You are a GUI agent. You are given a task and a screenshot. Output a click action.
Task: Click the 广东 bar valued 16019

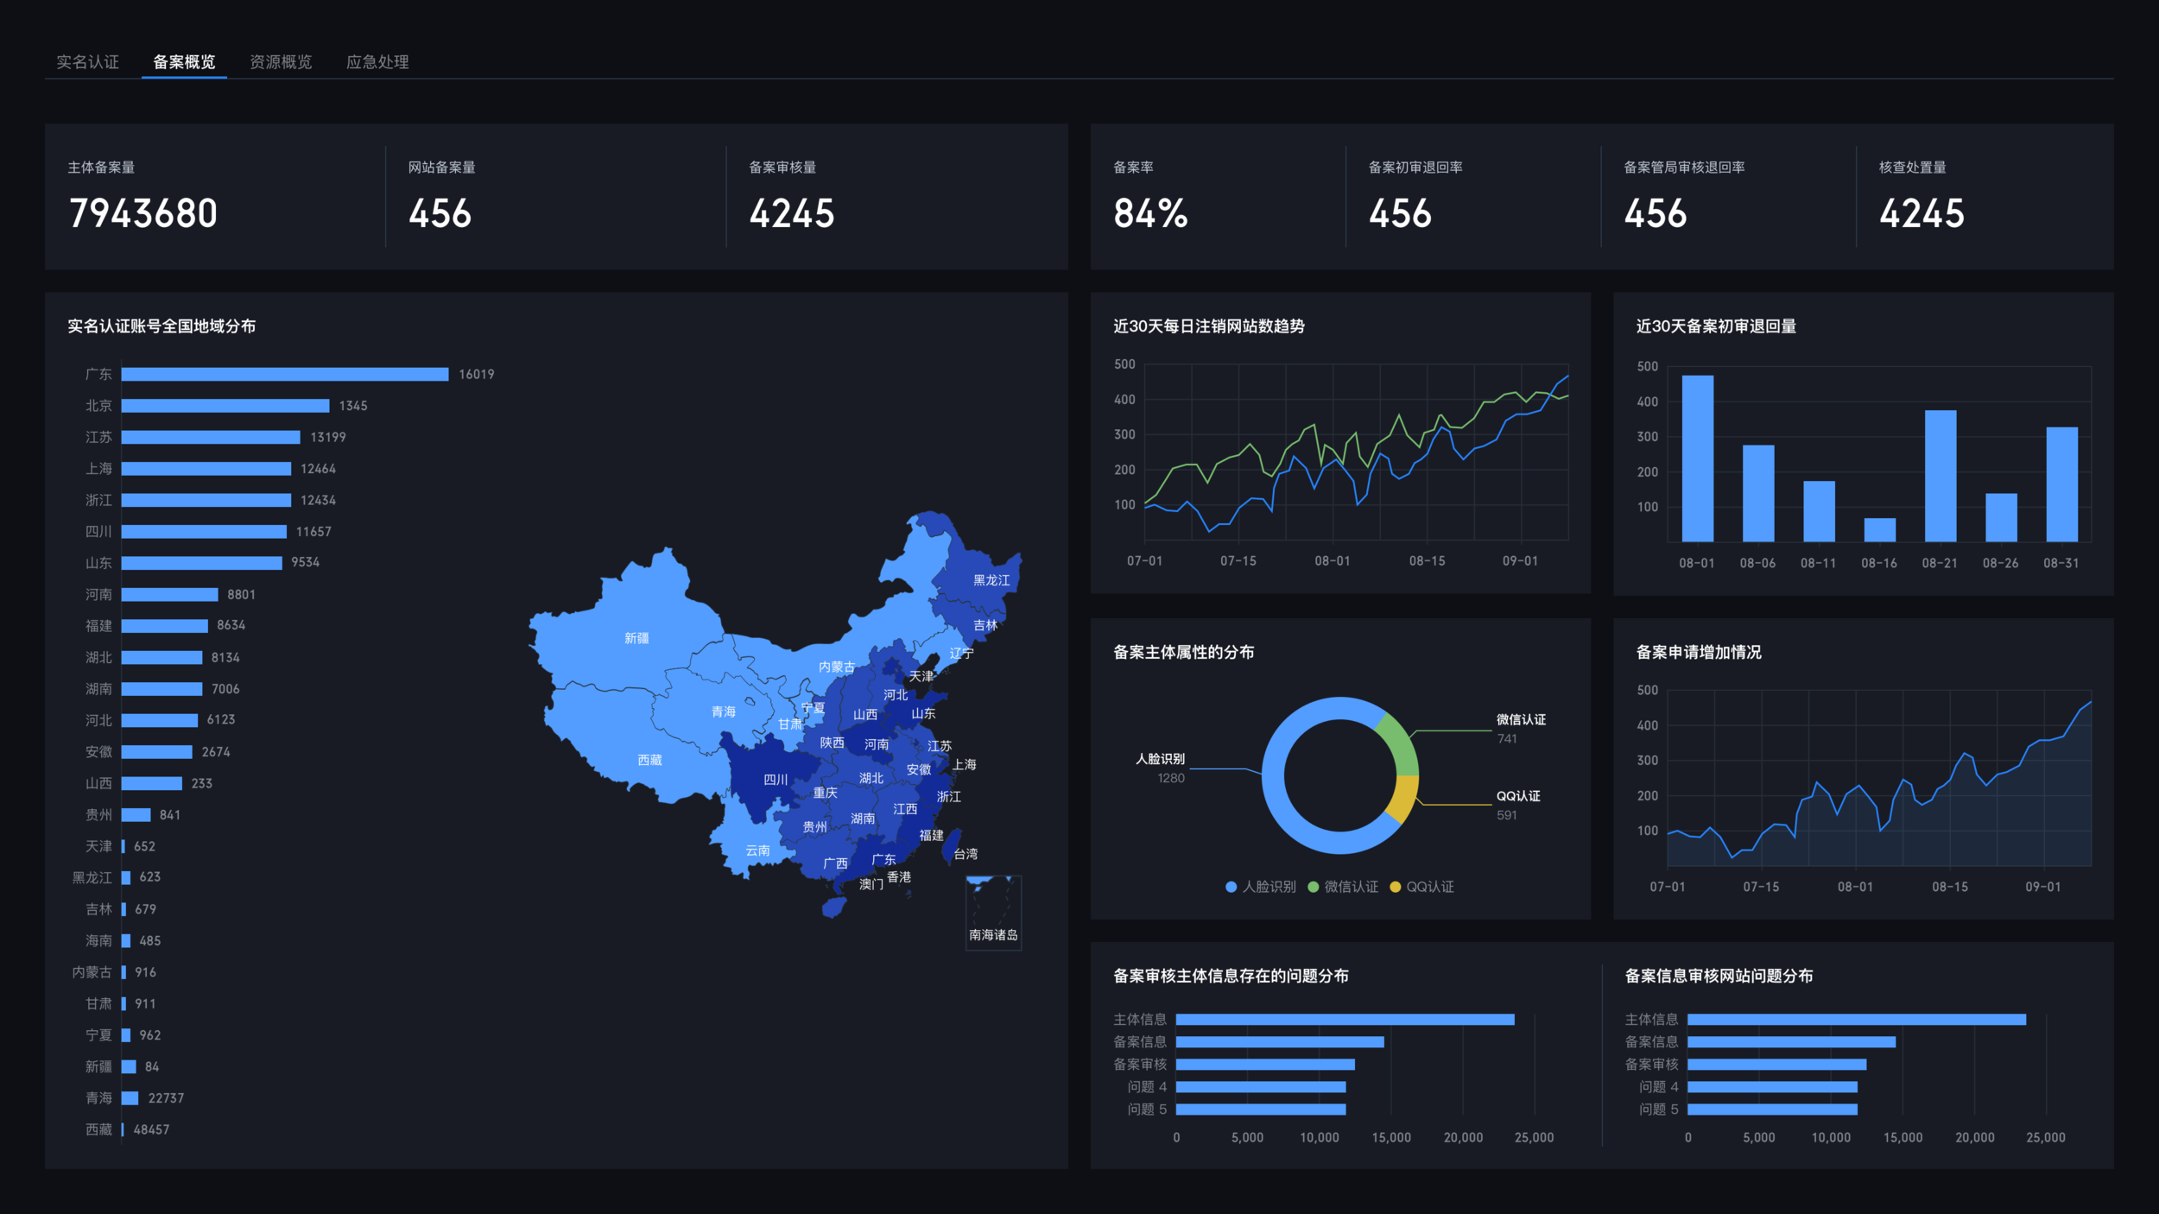285,374
